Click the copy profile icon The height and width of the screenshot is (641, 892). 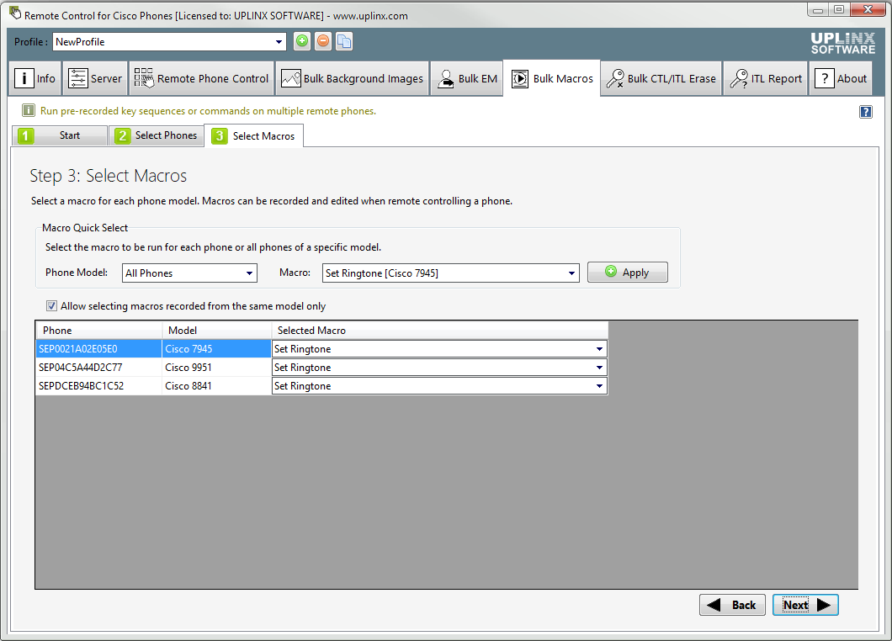344,41
